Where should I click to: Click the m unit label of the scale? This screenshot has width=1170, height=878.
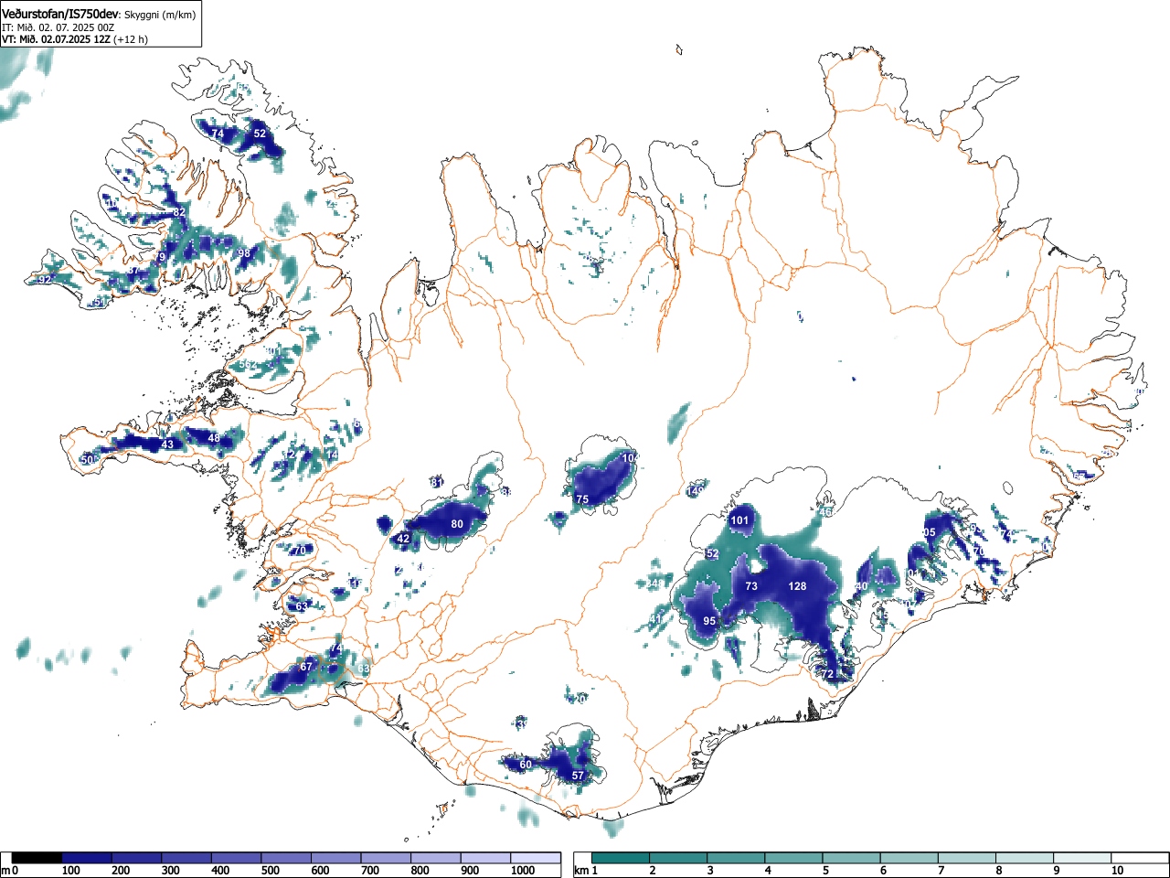coord(5,871)
